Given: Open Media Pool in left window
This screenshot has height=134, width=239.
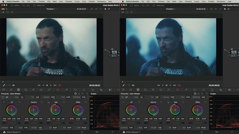Looking at the screenshot, I should [x=39, y=5].
